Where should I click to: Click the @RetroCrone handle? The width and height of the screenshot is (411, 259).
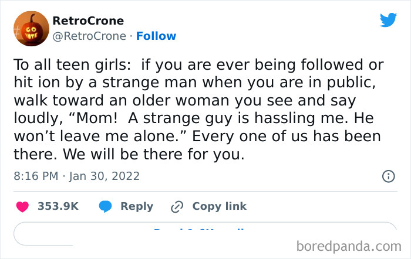pyautogui.click(x=89, y=36)
